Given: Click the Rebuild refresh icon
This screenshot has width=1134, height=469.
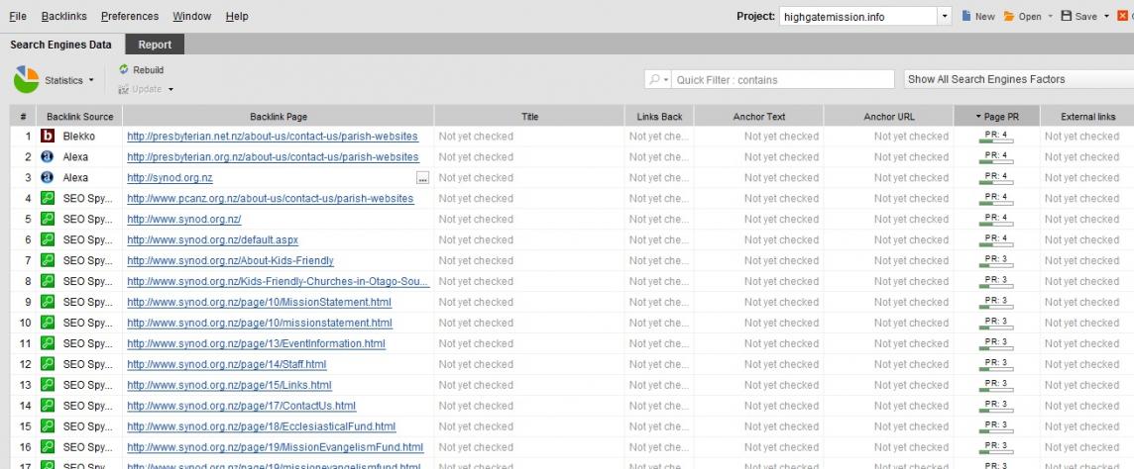Looking at the screenshot, I should [x=124, y=70].
